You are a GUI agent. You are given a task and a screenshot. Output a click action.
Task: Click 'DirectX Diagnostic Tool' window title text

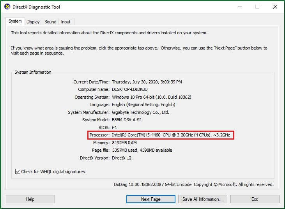click(x=36, y=7)
